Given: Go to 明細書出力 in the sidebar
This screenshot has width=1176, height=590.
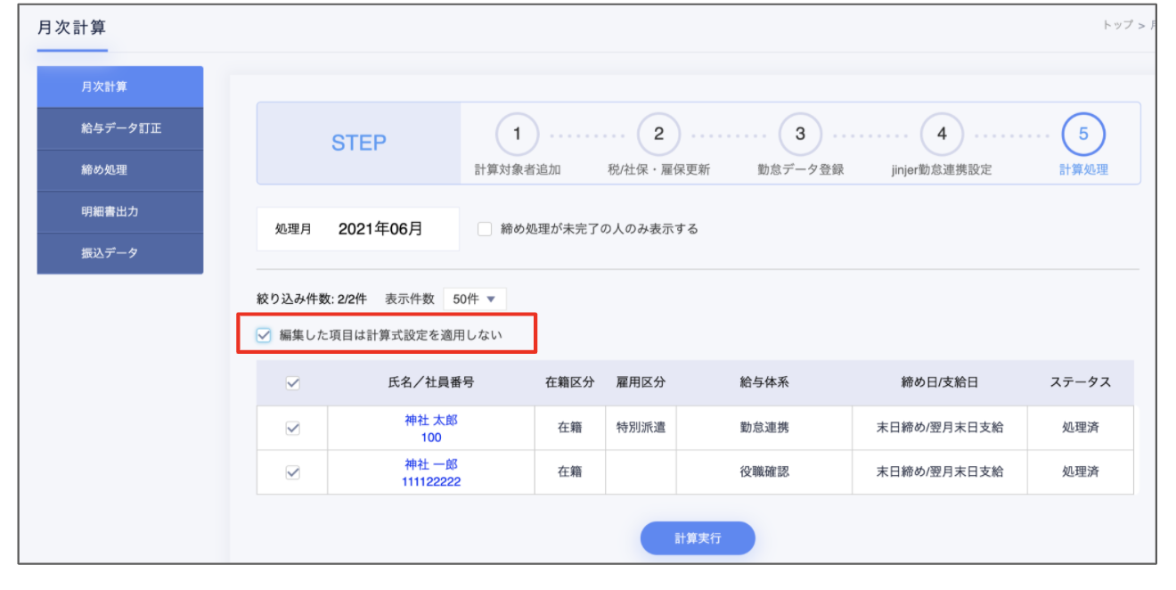Looking at the screenshot, I should (x=120, y=212).
